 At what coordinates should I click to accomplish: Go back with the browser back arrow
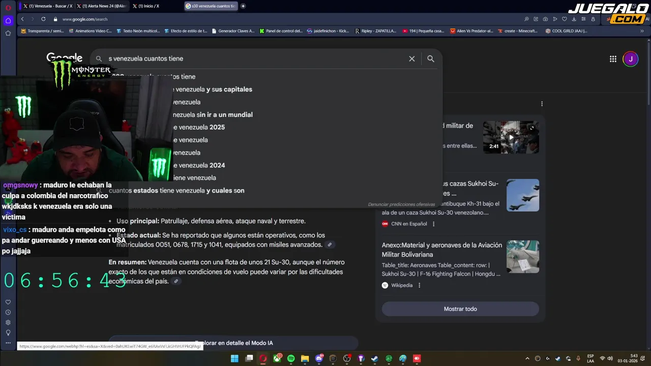tap(22, 19)
